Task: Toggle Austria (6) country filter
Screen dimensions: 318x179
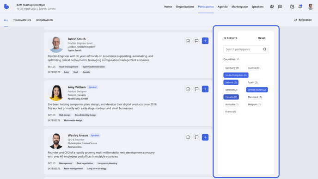Action: 253,68
